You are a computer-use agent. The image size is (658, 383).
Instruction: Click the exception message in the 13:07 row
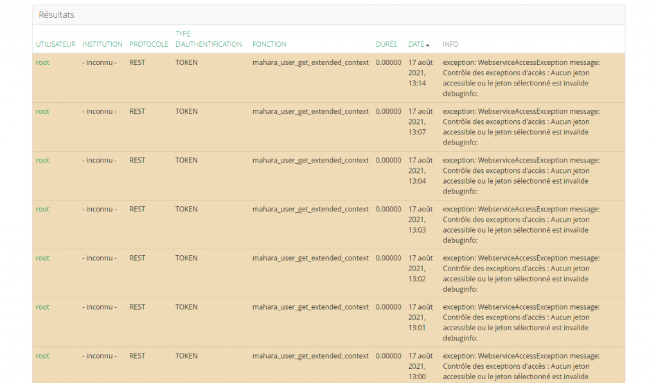[x=520, y=127]
